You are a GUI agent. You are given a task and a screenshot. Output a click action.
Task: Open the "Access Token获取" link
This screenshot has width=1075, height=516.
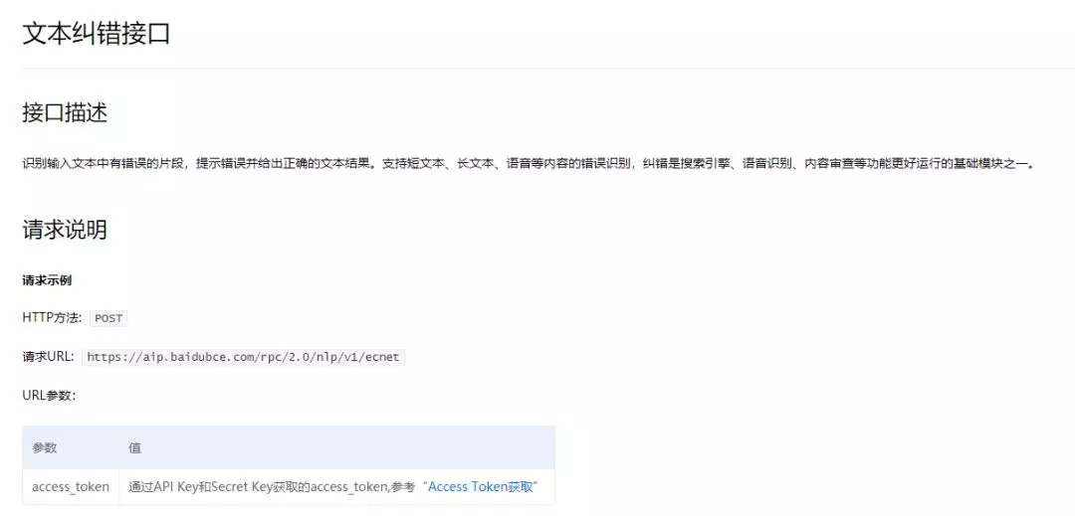[x=480, y=486]
